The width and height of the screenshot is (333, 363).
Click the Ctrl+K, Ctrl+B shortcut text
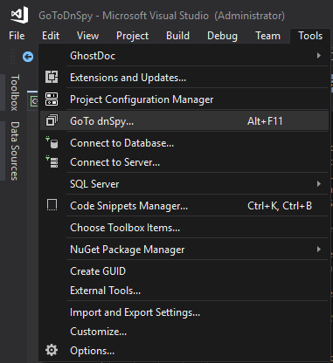click(280, 206)
